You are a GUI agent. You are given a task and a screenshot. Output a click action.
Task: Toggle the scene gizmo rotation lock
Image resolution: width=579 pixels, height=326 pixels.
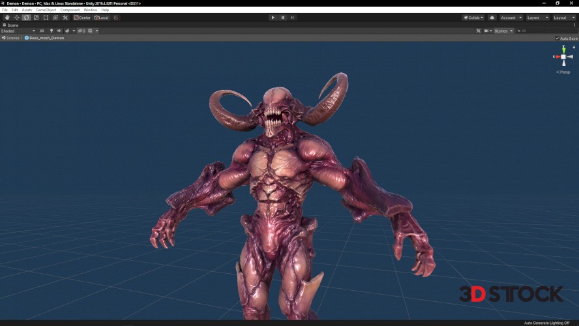click(x=574, y=47)
